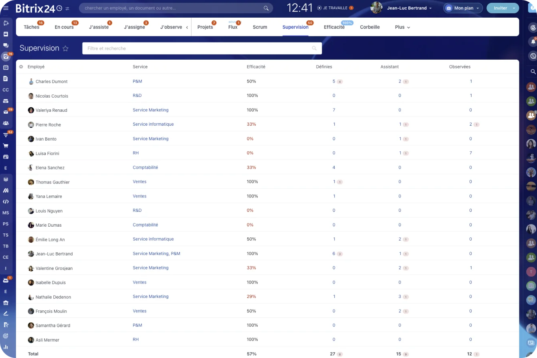Switch to the Efficacité tab
Image resolution: width=537 pixels, height=358 pixels.
pos(334,27)
